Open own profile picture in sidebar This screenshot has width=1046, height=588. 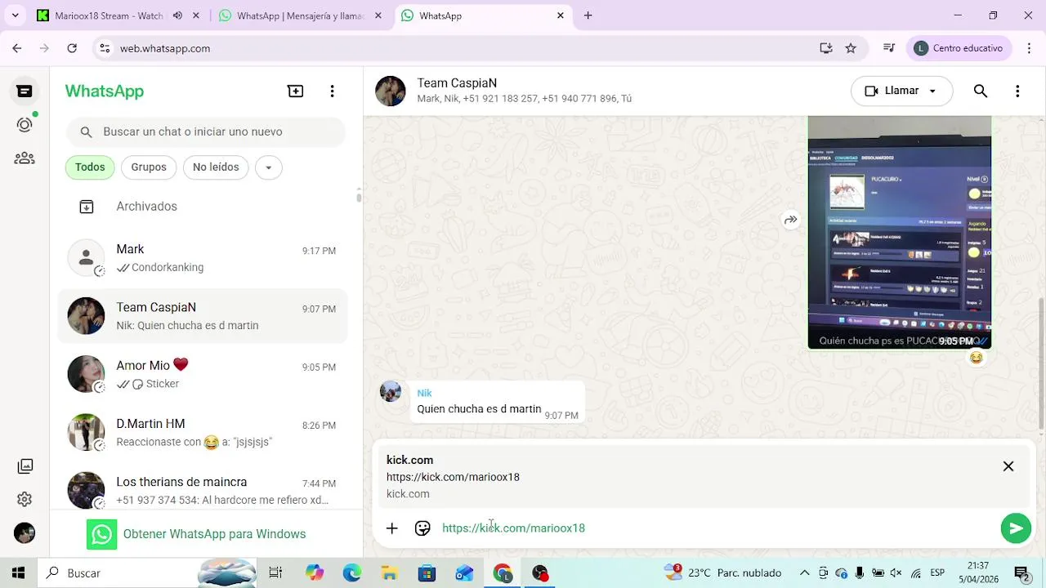(x=25, y=532)
